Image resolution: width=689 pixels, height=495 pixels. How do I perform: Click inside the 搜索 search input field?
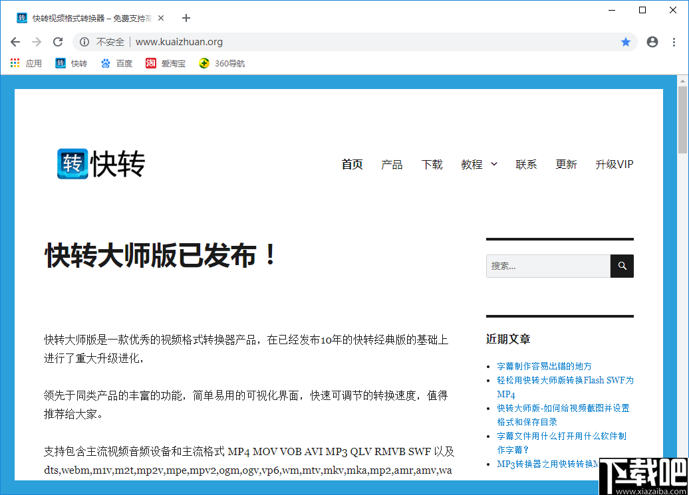point(545,266)
